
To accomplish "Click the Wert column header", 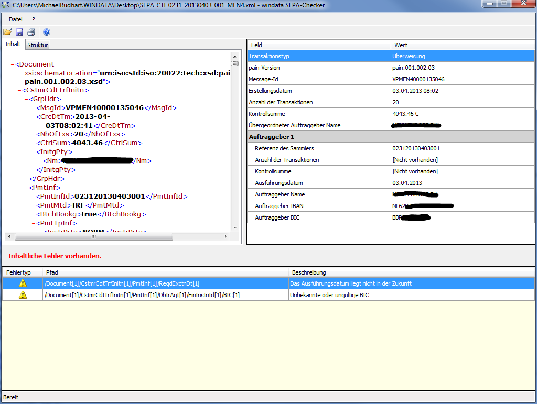I will coord(463,45).
